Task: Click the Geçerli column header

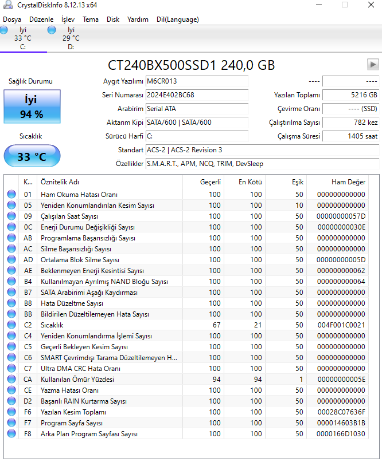Action: [204, 182]
